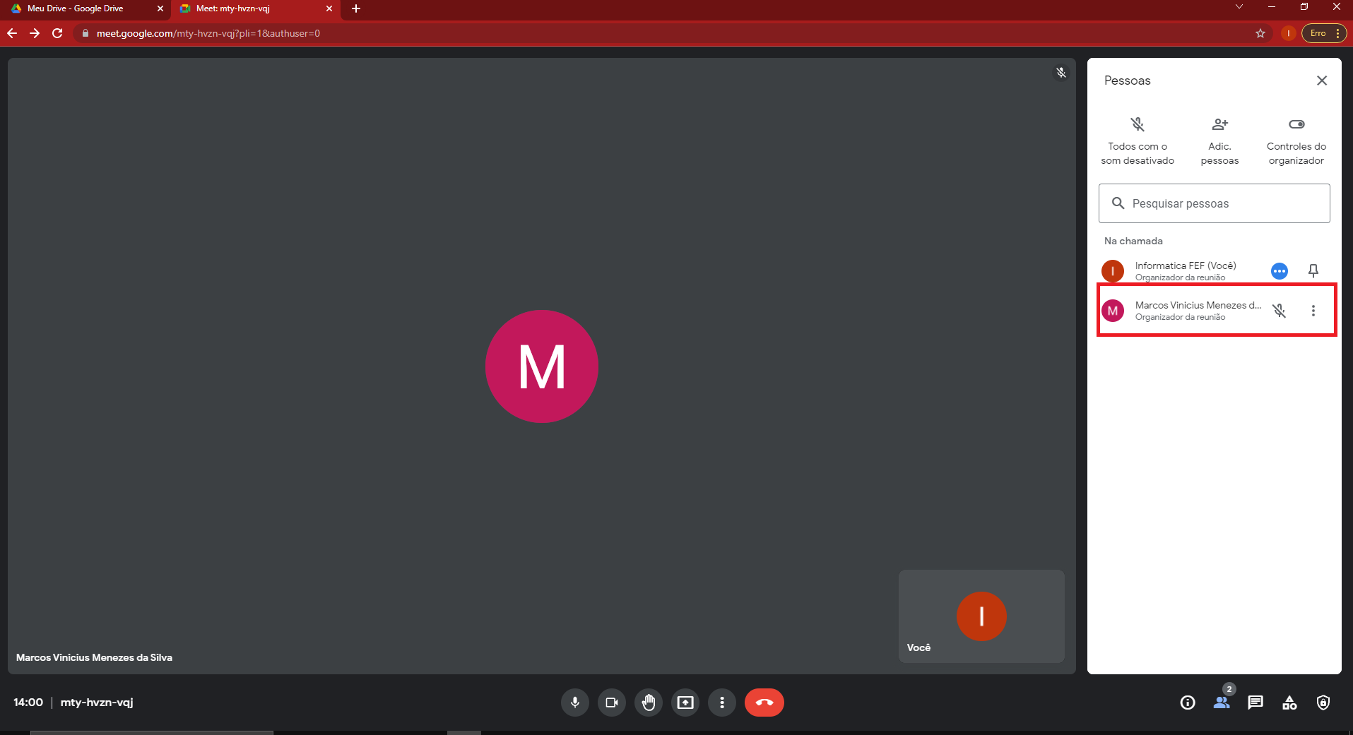Open meeting details info icon
The image size is (1353, 735).
click(x=1188, y=703)
